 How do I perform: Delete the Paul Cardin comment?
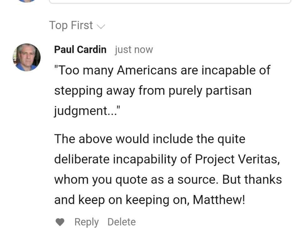[x=121, y=222]
